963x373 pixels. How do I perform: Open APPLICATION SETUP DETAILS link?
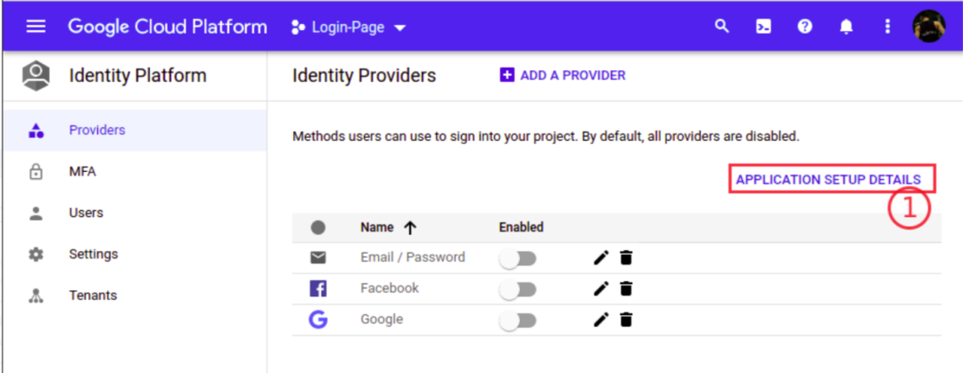828,180
